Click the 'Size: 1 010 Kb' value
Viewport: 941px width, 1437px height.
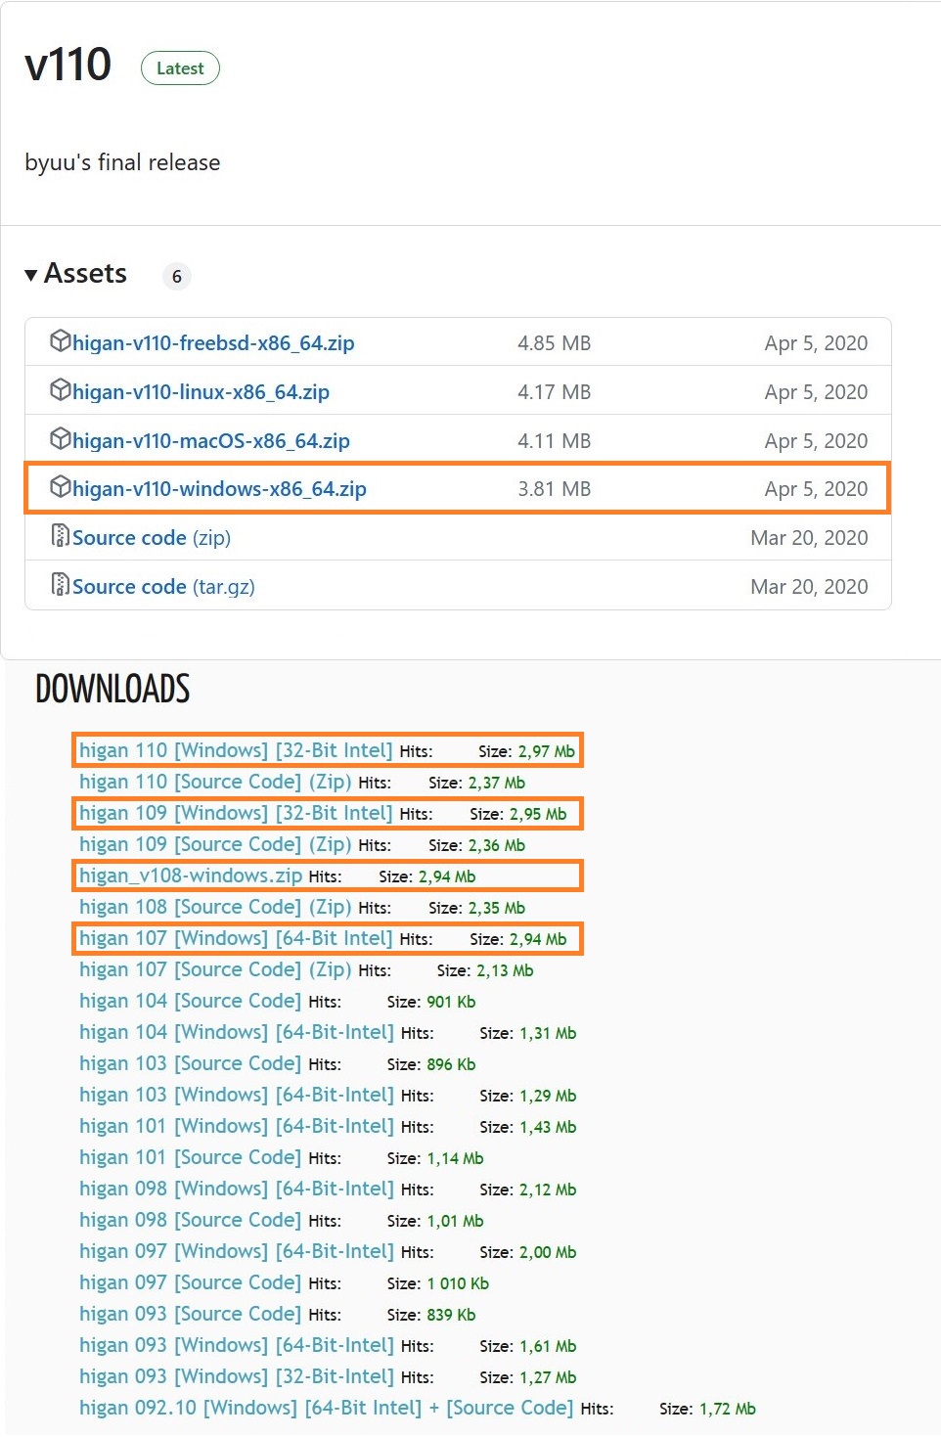pos(438,1283)
